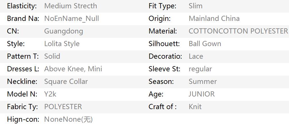Click the Ball Gown silhouette value

pyautogui.click(x=205, y=44)
